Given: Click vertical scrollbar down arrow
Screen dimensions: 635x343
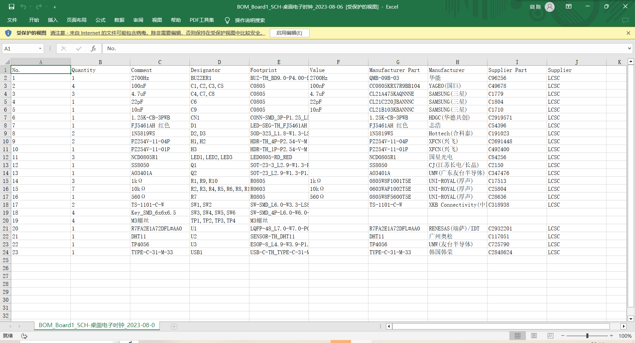Looking at the screenshot, I should (x=631, y=319).
